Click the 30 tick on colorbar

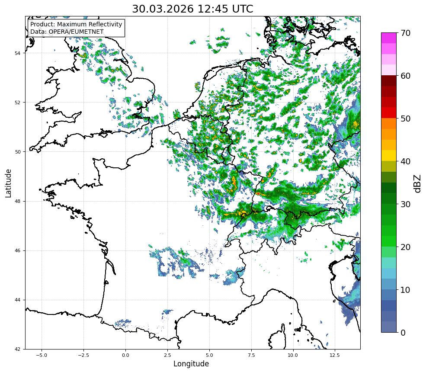click(x=405, y=204)
